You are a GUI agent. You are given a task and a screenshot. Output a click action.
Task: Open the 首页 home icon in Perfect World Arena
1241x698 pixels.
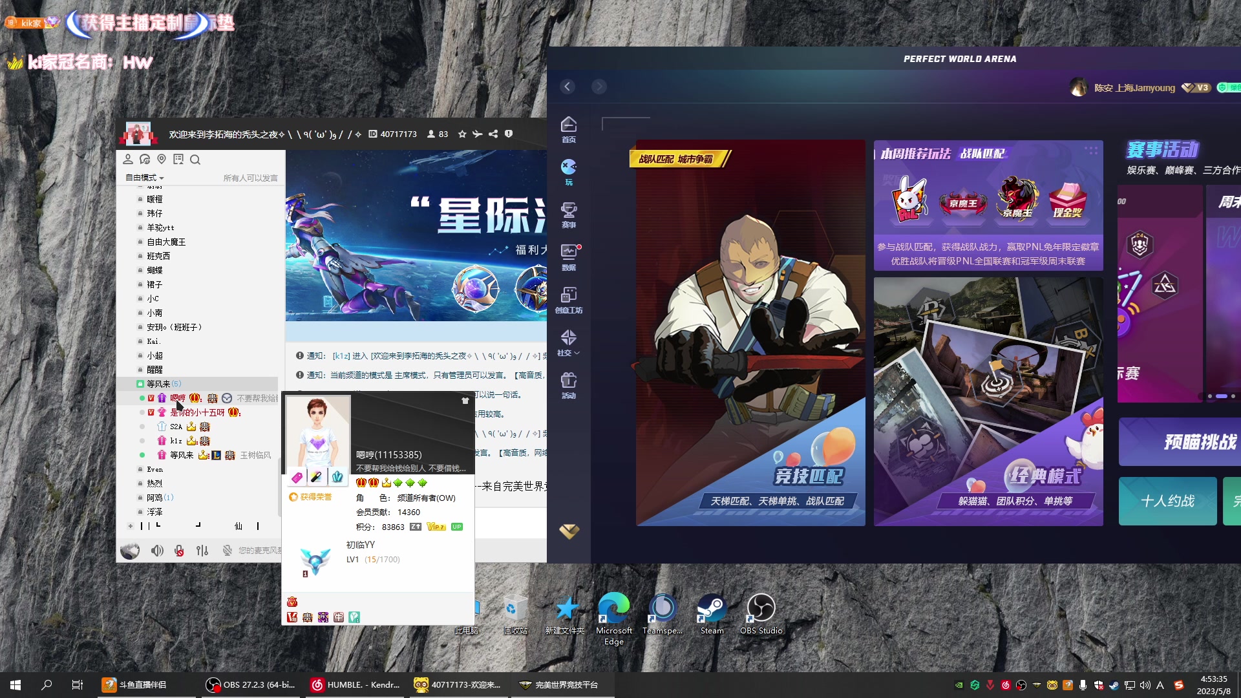click(x=569, y=129)
